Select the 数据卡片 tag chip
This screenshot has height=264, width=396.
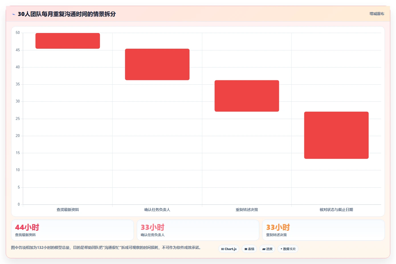click(x=288, y=249)
